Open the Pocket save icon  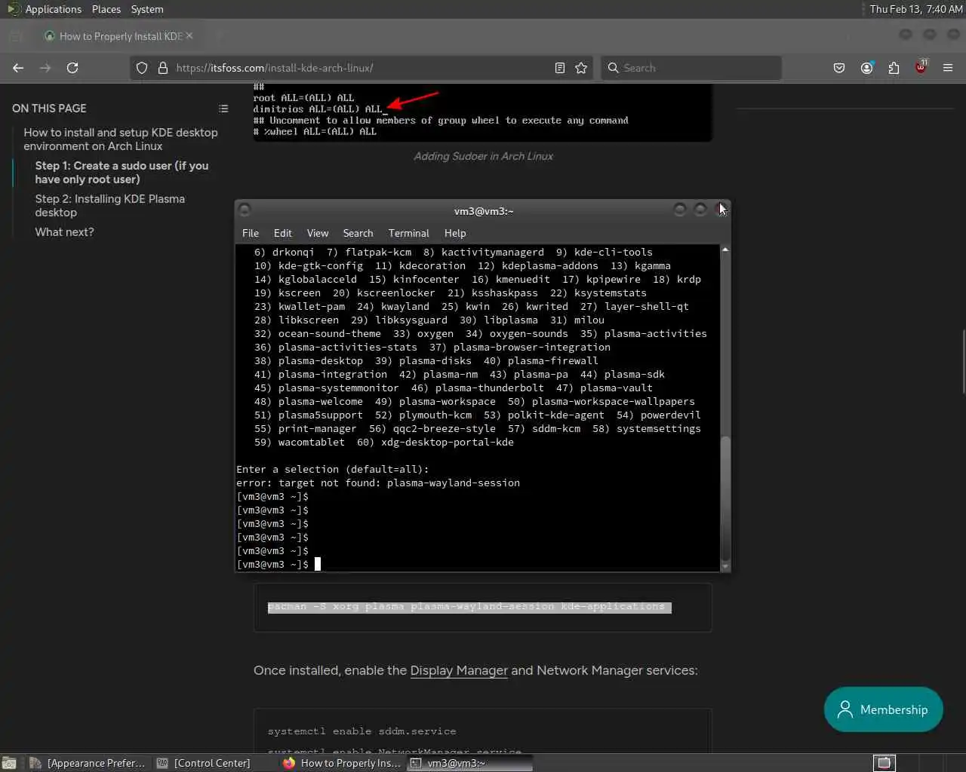click(x=839, y=68)
